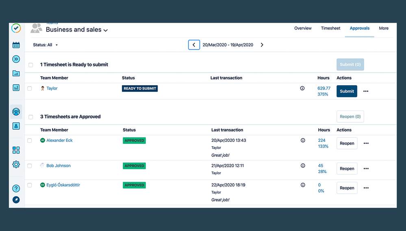Click the help question mark icon
The image size is (406, 231).
click(16, 188)
